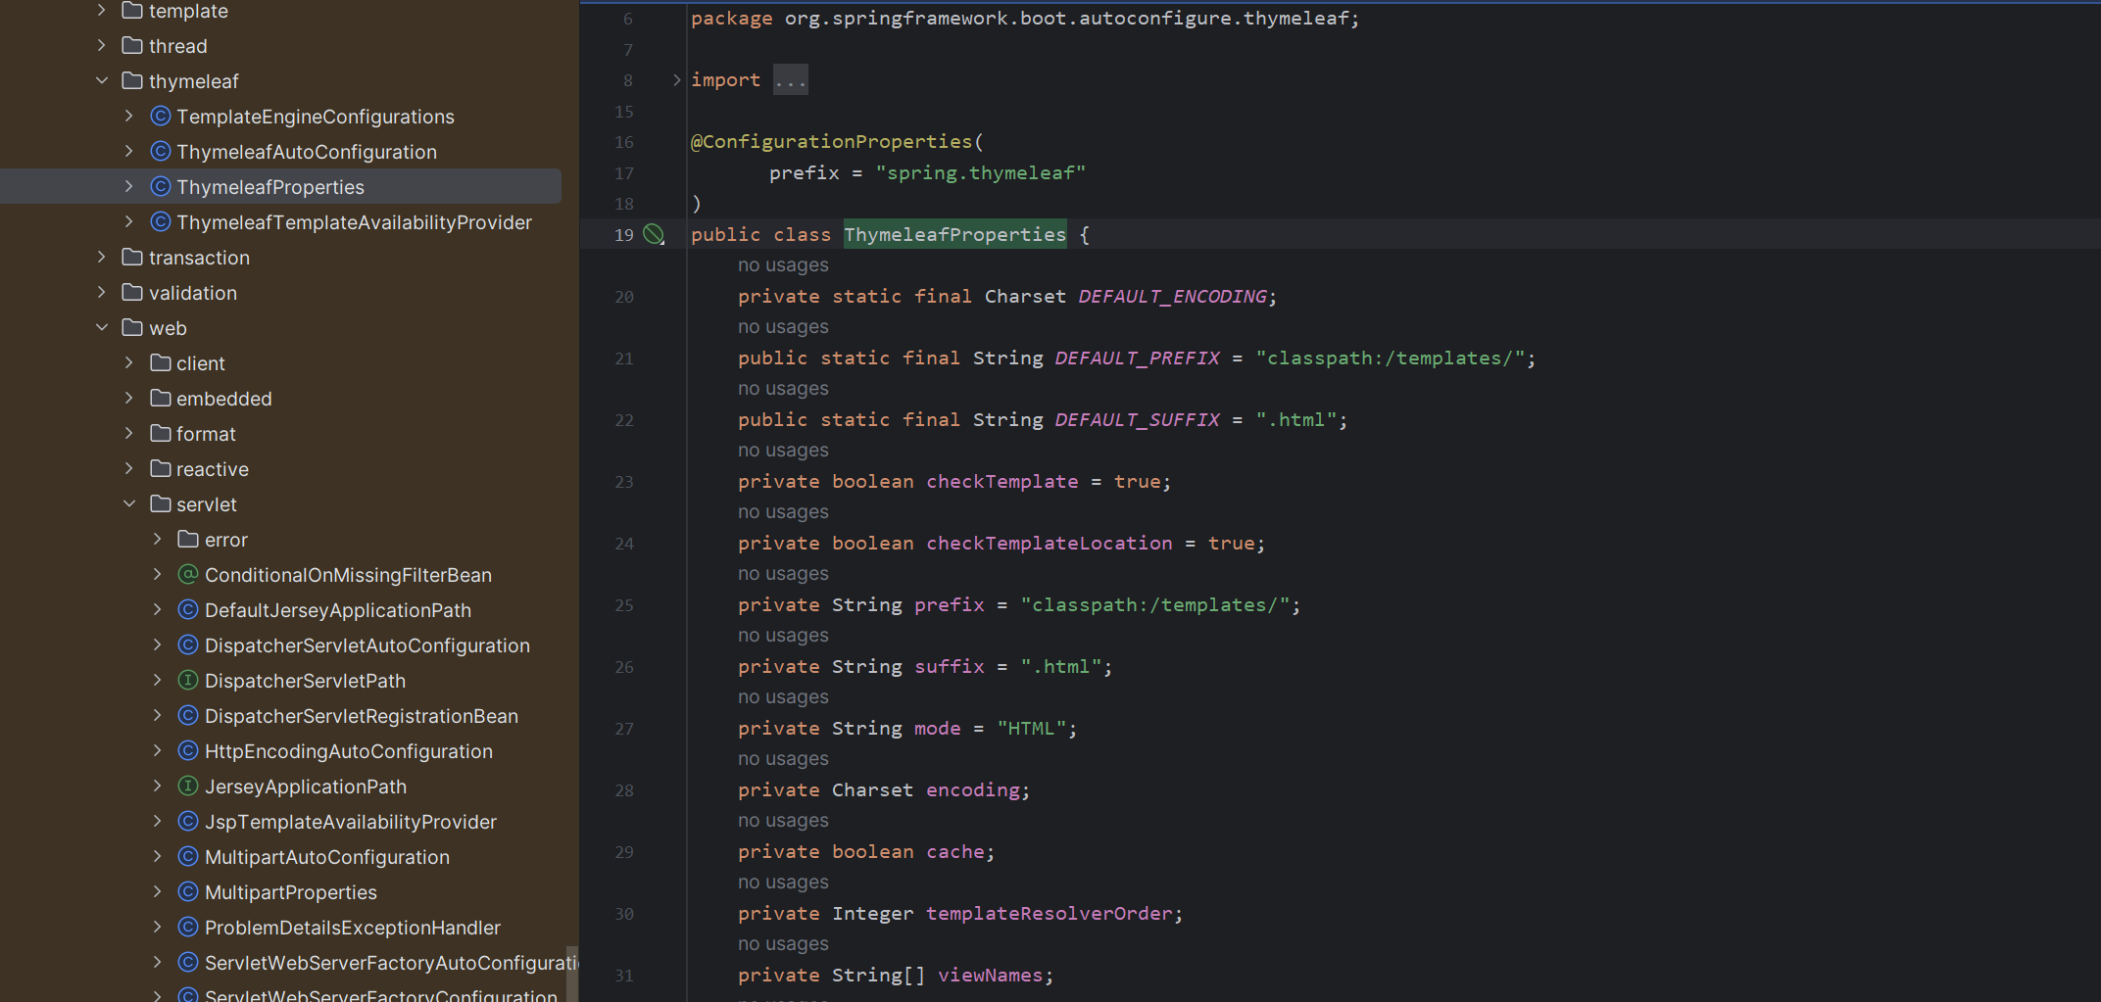Click the project tree vertical scrollbar
This screenshot has height=1002, width=2101.
572,973
